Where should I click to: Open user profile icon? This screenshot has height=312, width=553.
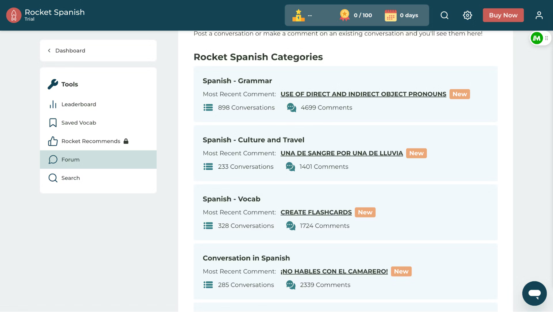[539, 15]
